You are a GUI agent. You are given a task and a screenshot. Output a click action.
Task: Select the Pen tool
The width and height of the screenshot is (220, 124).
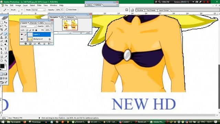(x=1, y=53)
